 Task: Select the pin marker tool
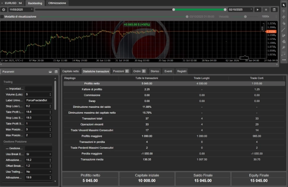[x=284, y=48]
